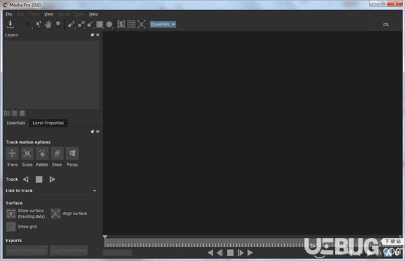Screen dimensions: 405x261
Task: Click Export Tracking Data button
Action: point(27,250)
